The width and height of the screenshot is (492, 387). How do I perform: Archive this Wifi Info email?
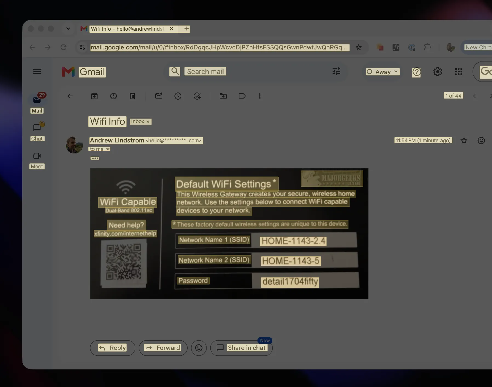pyautogui.click(x=94, y=96)
